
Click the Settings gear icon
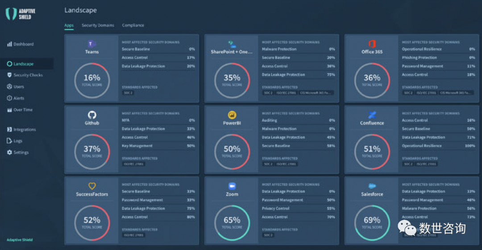tap(9, 152)
